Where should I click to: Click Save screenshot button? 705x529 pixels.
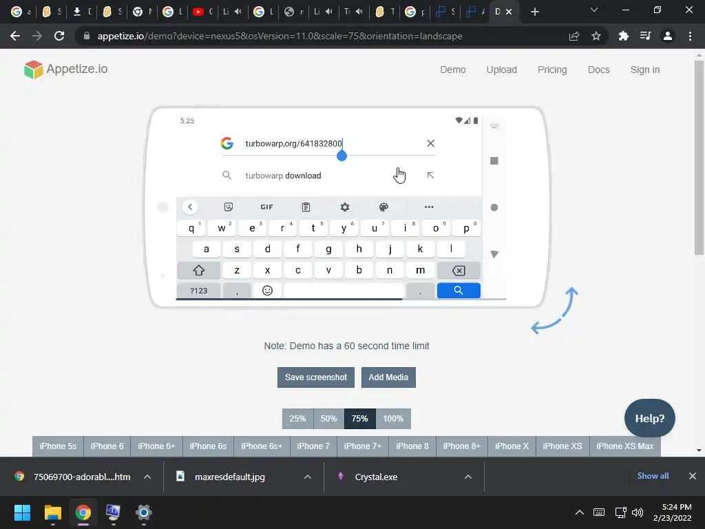[315, 377]
